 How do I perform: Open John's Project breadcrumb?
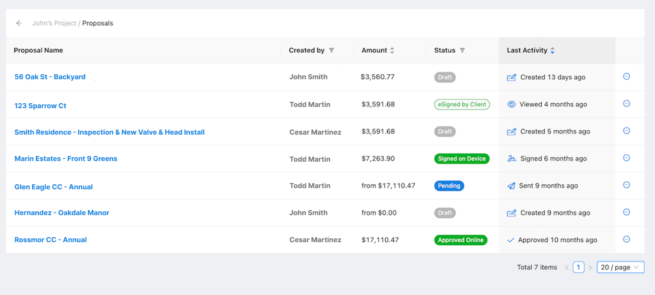pyautogui.click(x=54, y=23)
